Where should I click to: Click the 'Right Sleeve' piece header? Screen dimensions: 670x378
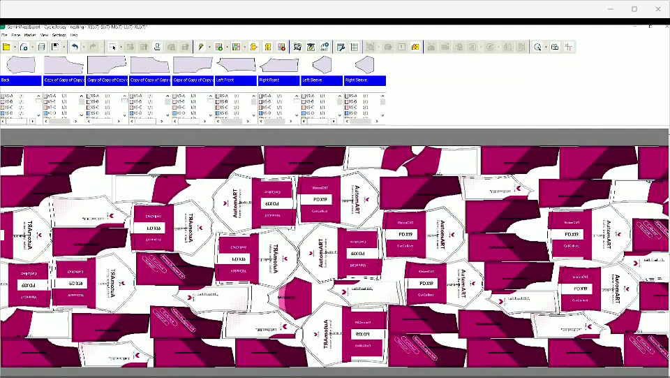tap(365, 80)
